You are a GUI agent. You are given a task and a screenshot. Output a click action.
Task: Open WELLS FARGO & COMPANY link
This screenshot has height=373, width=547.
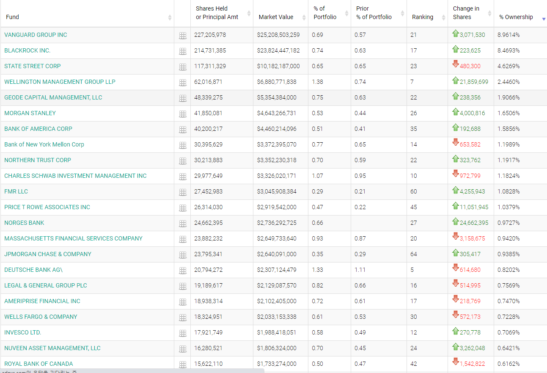[41, 317]
